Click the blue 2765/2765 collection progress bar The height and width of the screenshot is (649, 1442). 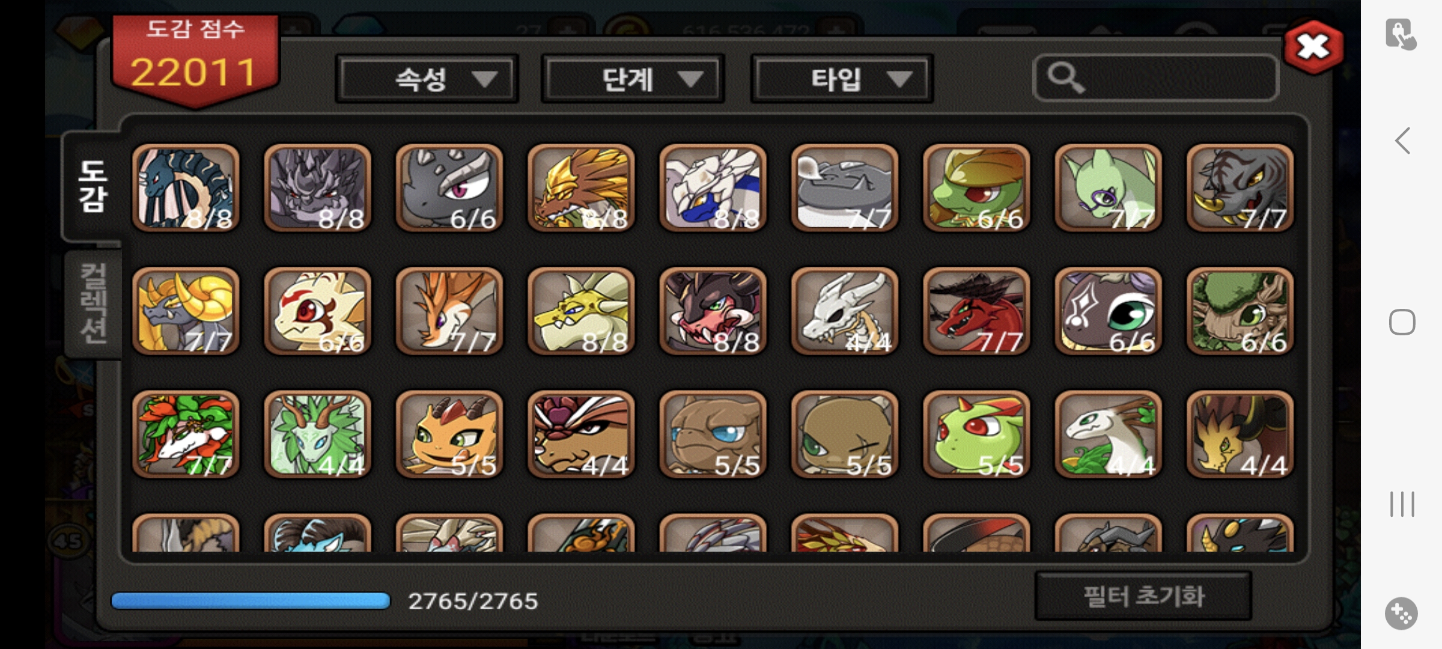point(251,601)
